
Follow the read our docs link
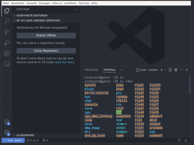point(64,62)
